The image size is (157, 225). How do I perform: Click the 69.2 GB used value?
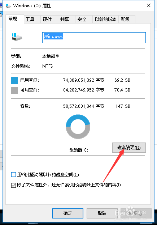(x=122, y=80)
